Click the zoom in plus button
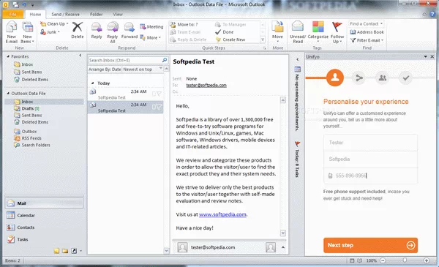Screen dimensions: 439x267 tap(426, 260)
